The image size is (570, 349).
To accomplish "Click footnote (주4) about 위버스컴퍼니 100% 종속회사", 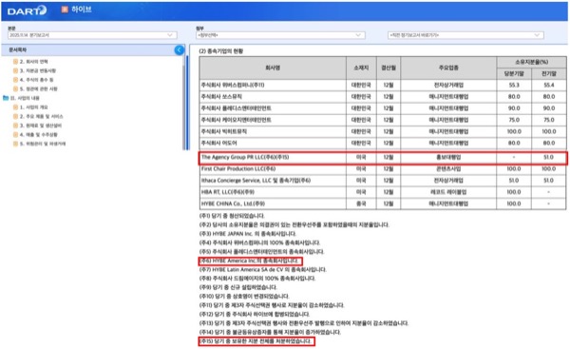I will point(260,242).
